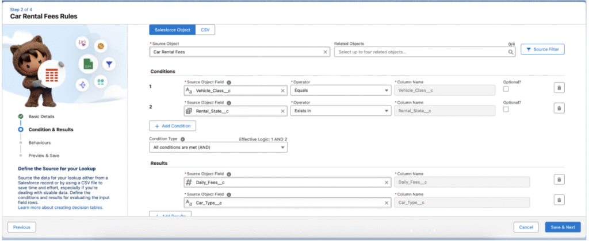
Task: Tick the Optional checkbox for condition 2
Action: tap(506, 109)
